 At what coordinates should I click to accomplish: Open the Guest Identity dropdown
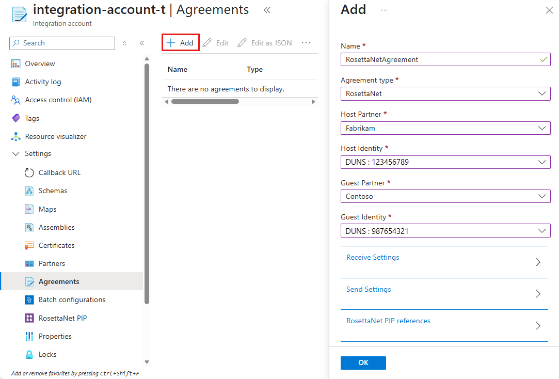click(445, 231)
